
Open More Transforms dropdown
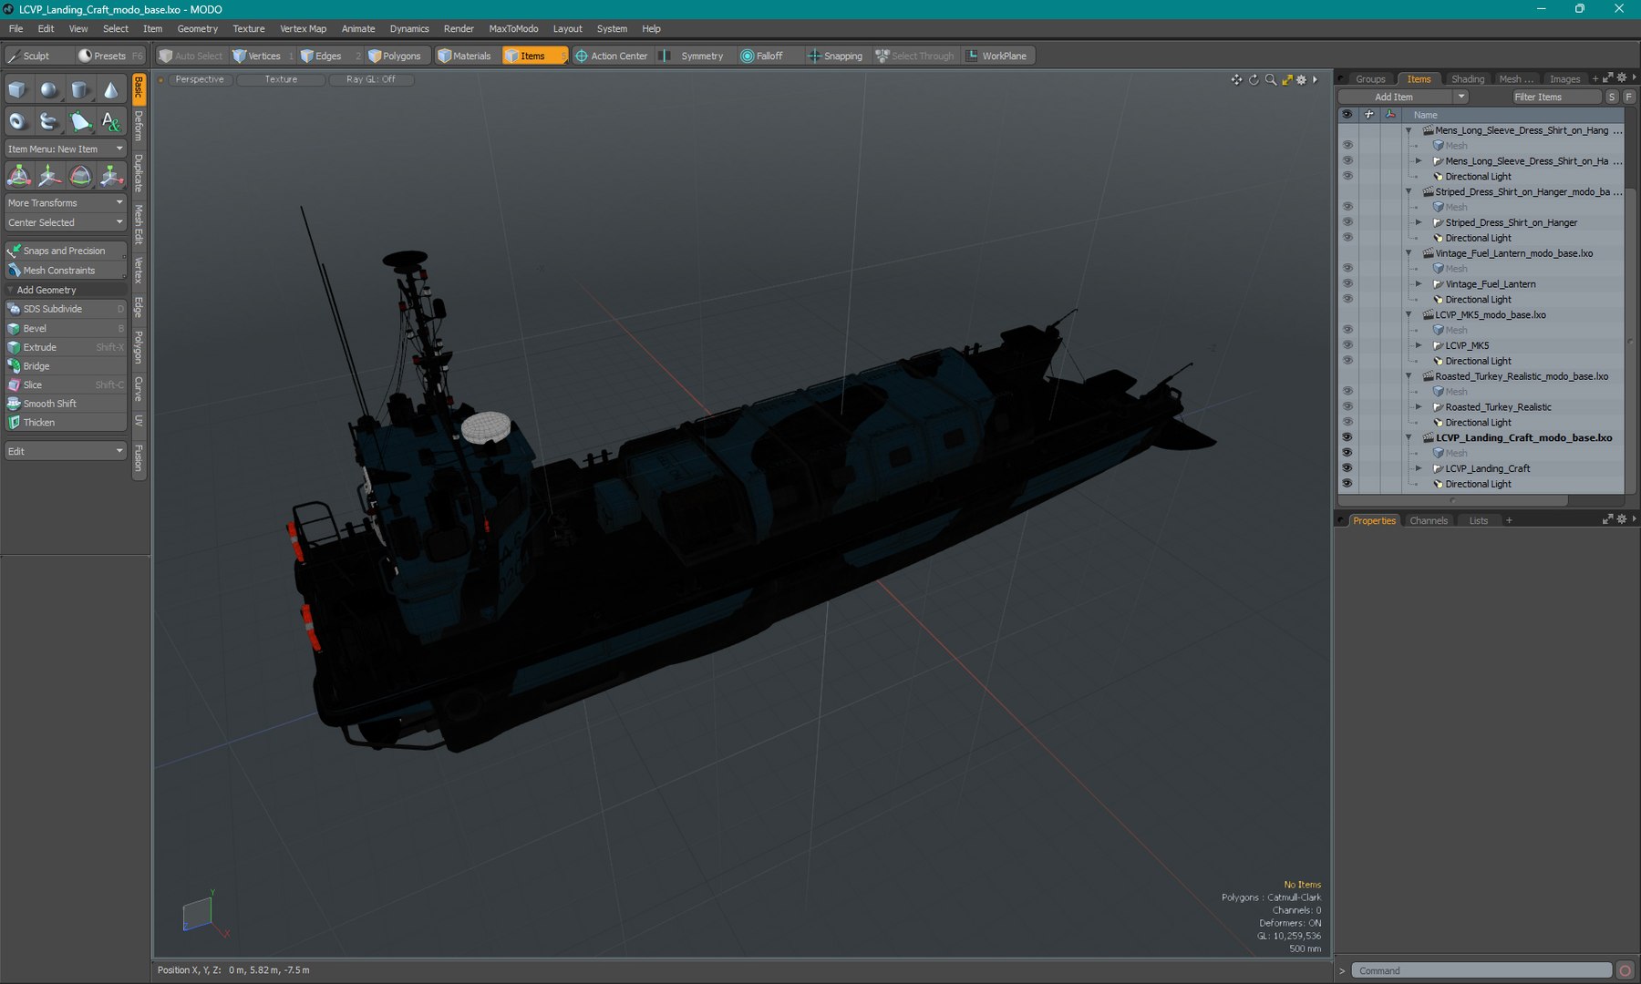[x=66, y=202]
